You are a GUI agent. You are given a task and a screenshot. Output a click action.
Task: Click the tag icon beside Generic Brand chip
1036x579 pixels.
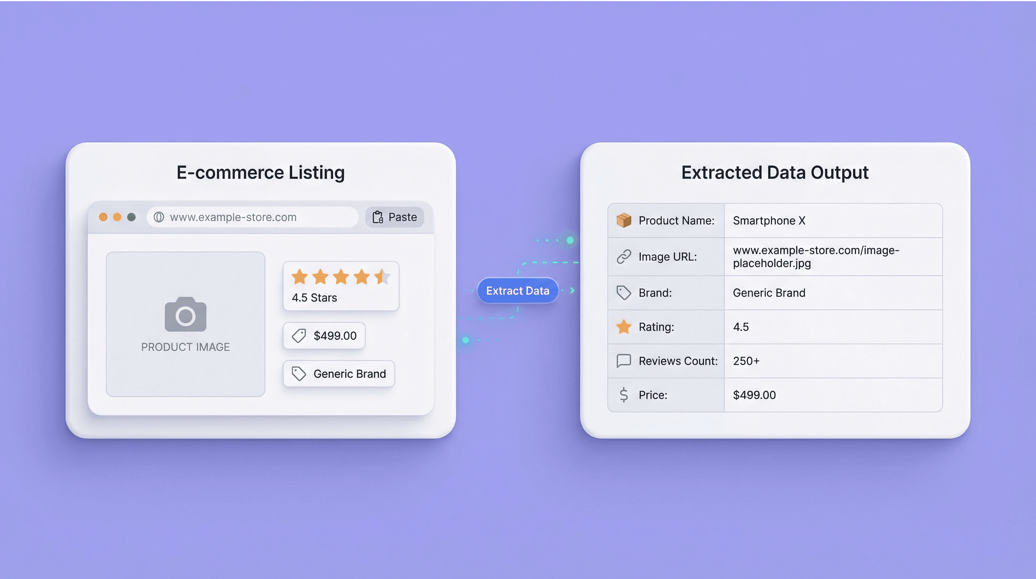point(299,374)
